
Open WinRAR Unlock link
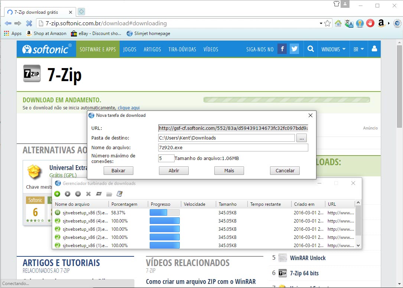coord(308,258)
